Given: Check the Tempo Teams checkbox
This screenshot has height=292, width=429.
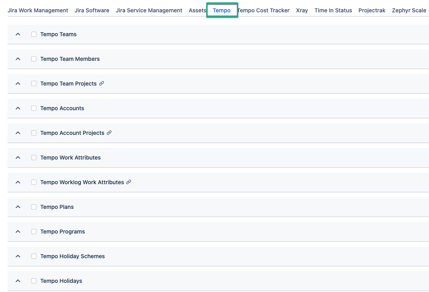Looking at the screenshot, I should [34, 34].
